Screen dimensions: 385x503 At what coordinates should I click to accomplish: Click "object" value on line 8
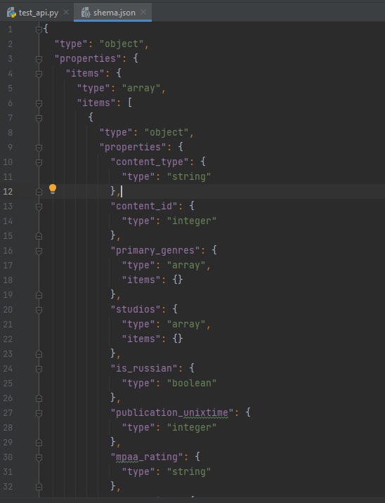point(167,133)
